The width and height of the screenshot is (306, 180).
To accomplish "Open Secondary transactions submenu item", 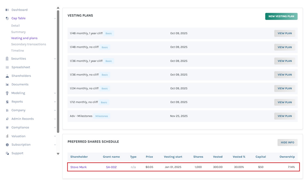I will 29,44.
